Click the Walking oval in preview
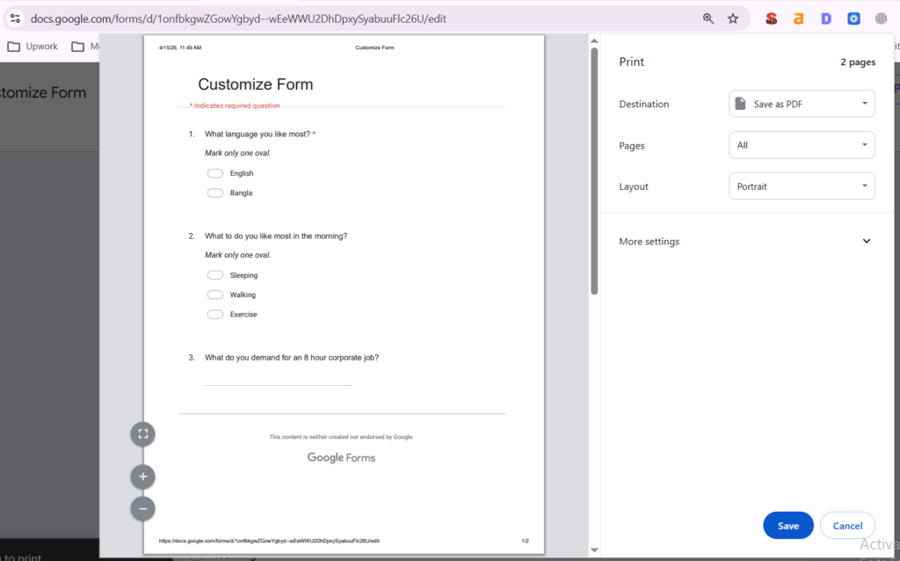The image size is (900, 561). (215, 295)
